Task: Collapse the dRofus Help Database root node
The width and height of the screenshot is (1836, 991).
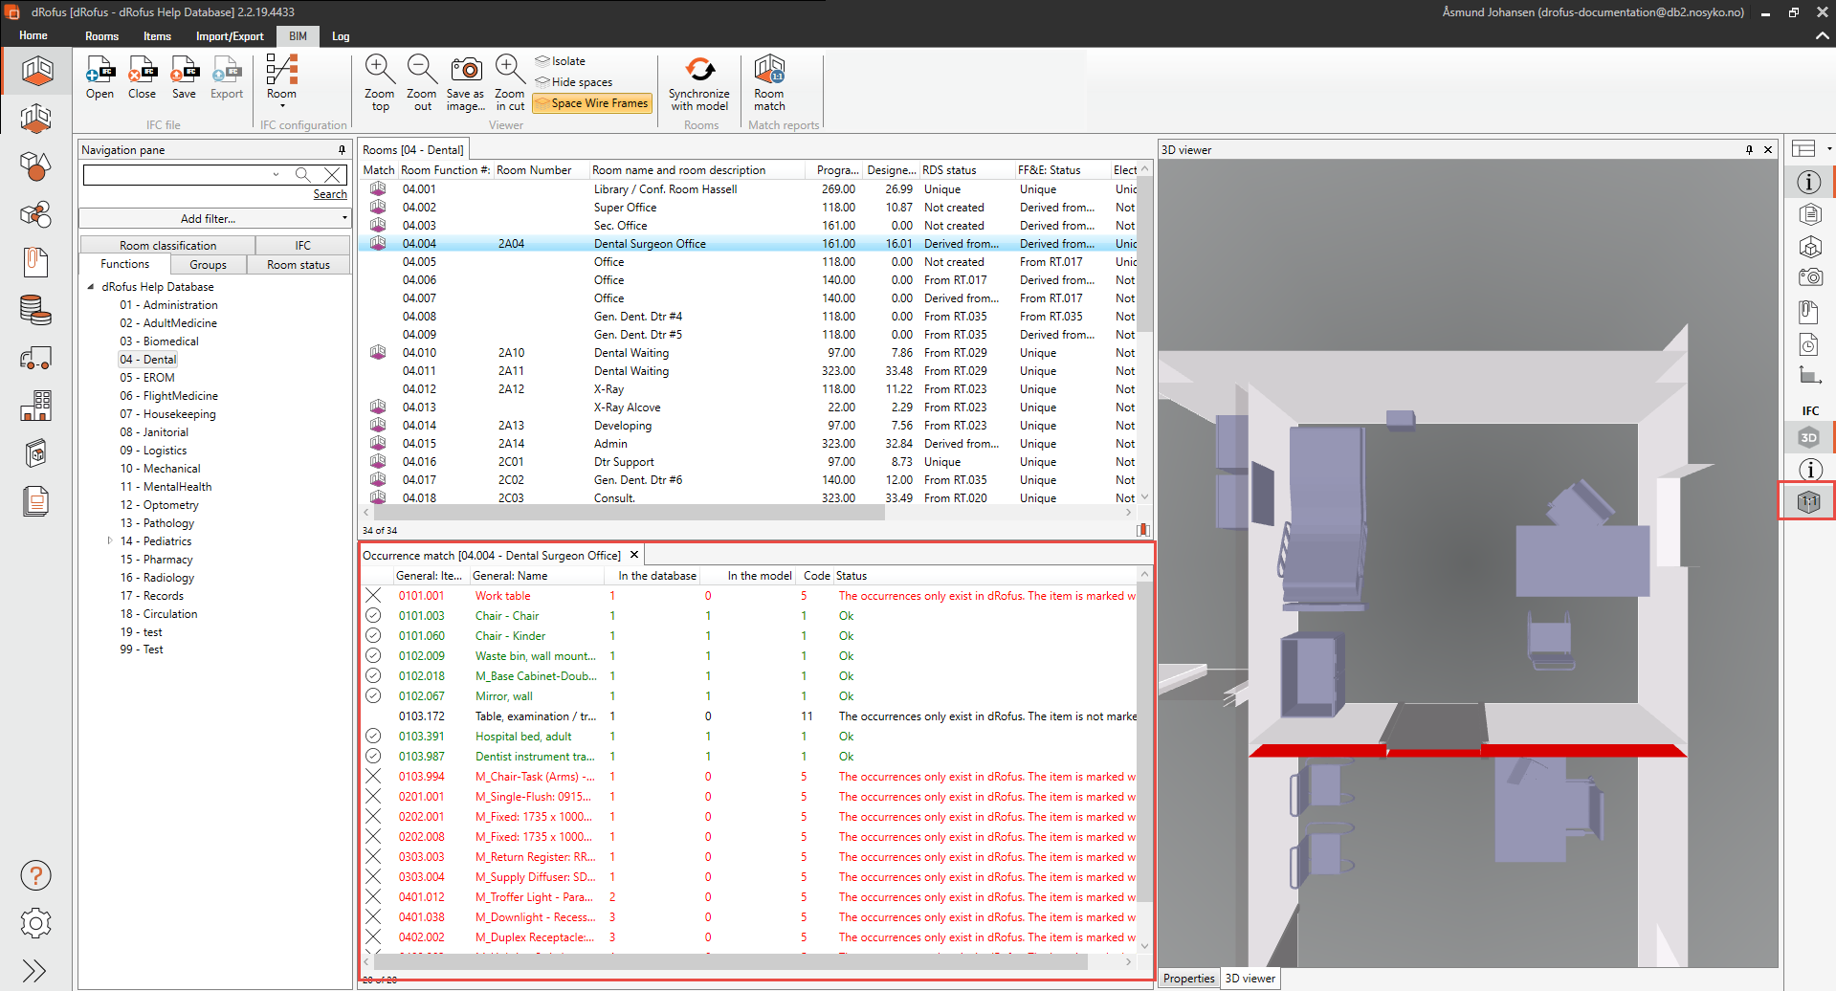Action: (91, 287)
